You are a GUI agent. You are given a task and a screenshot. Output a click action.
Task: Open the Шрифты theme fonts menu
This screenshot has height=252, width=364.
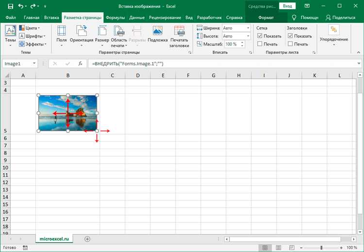(x=32, y=36)
